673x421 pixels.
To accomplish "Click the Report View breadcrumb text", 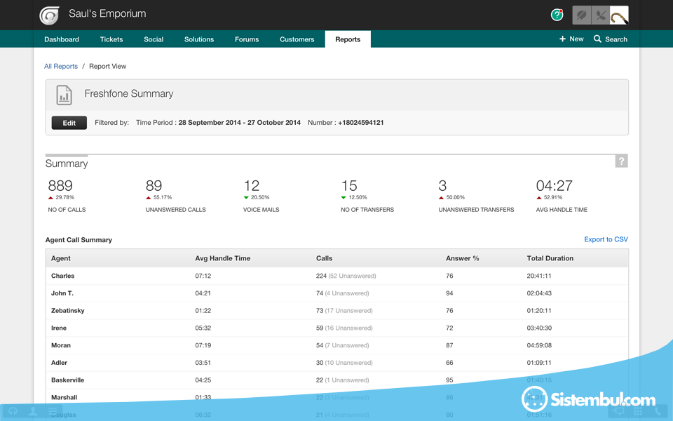I will pyautogui.click(x=108, y=66).
